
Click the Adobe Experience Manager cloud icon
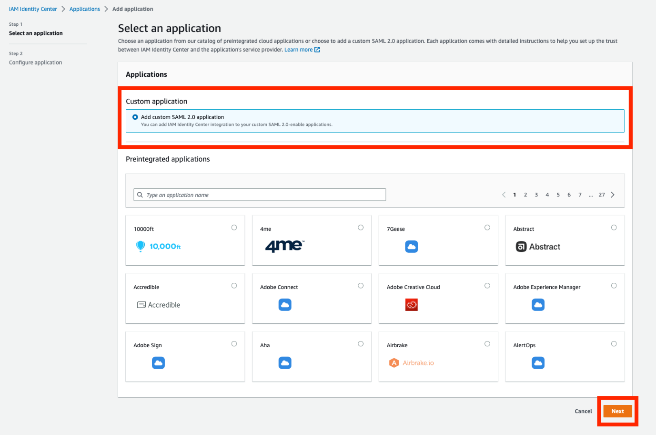tap(538, 305)
